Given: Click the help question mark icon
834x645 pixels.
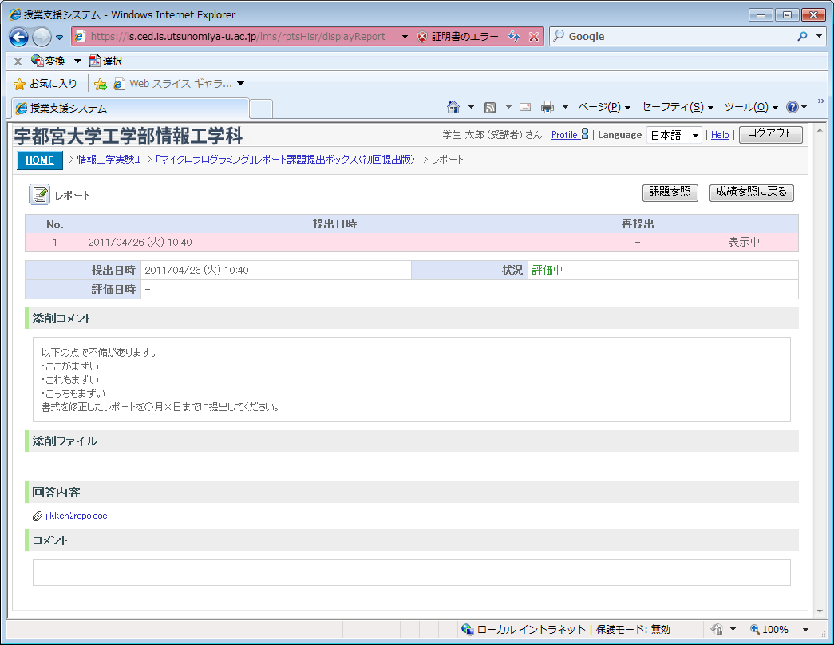Looking at the screenshot, I should coord(792,107).
